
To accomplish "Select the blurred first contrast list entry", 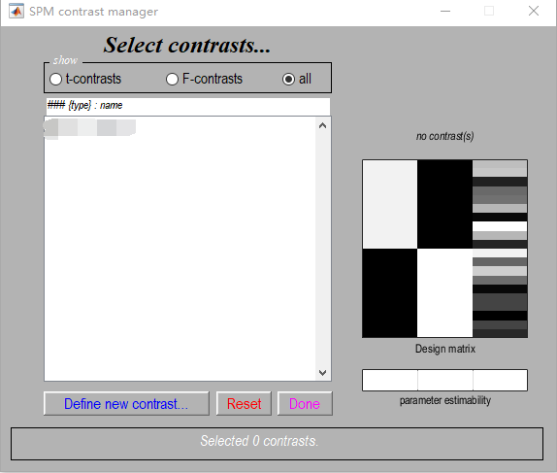I will [89, 128].
